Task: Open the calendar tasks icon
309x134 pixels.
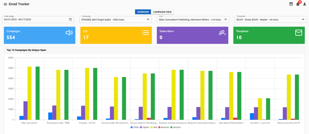Action: coord(291,4)
